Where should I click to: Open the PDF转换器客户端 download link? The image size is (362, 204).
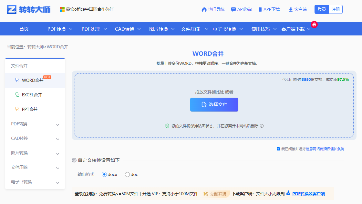(x=308, y=194)
